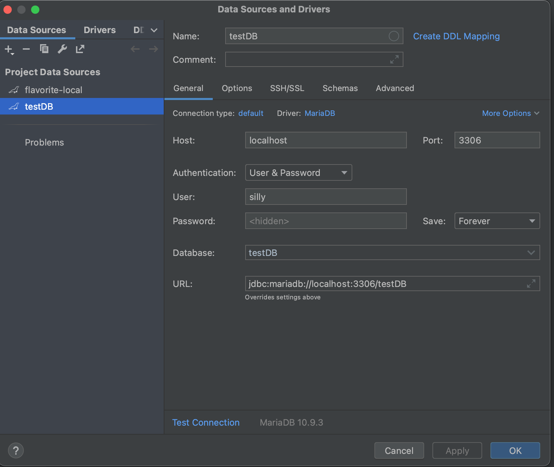
Task: Select the testDB data source
Action: click(x=82, y=107)
